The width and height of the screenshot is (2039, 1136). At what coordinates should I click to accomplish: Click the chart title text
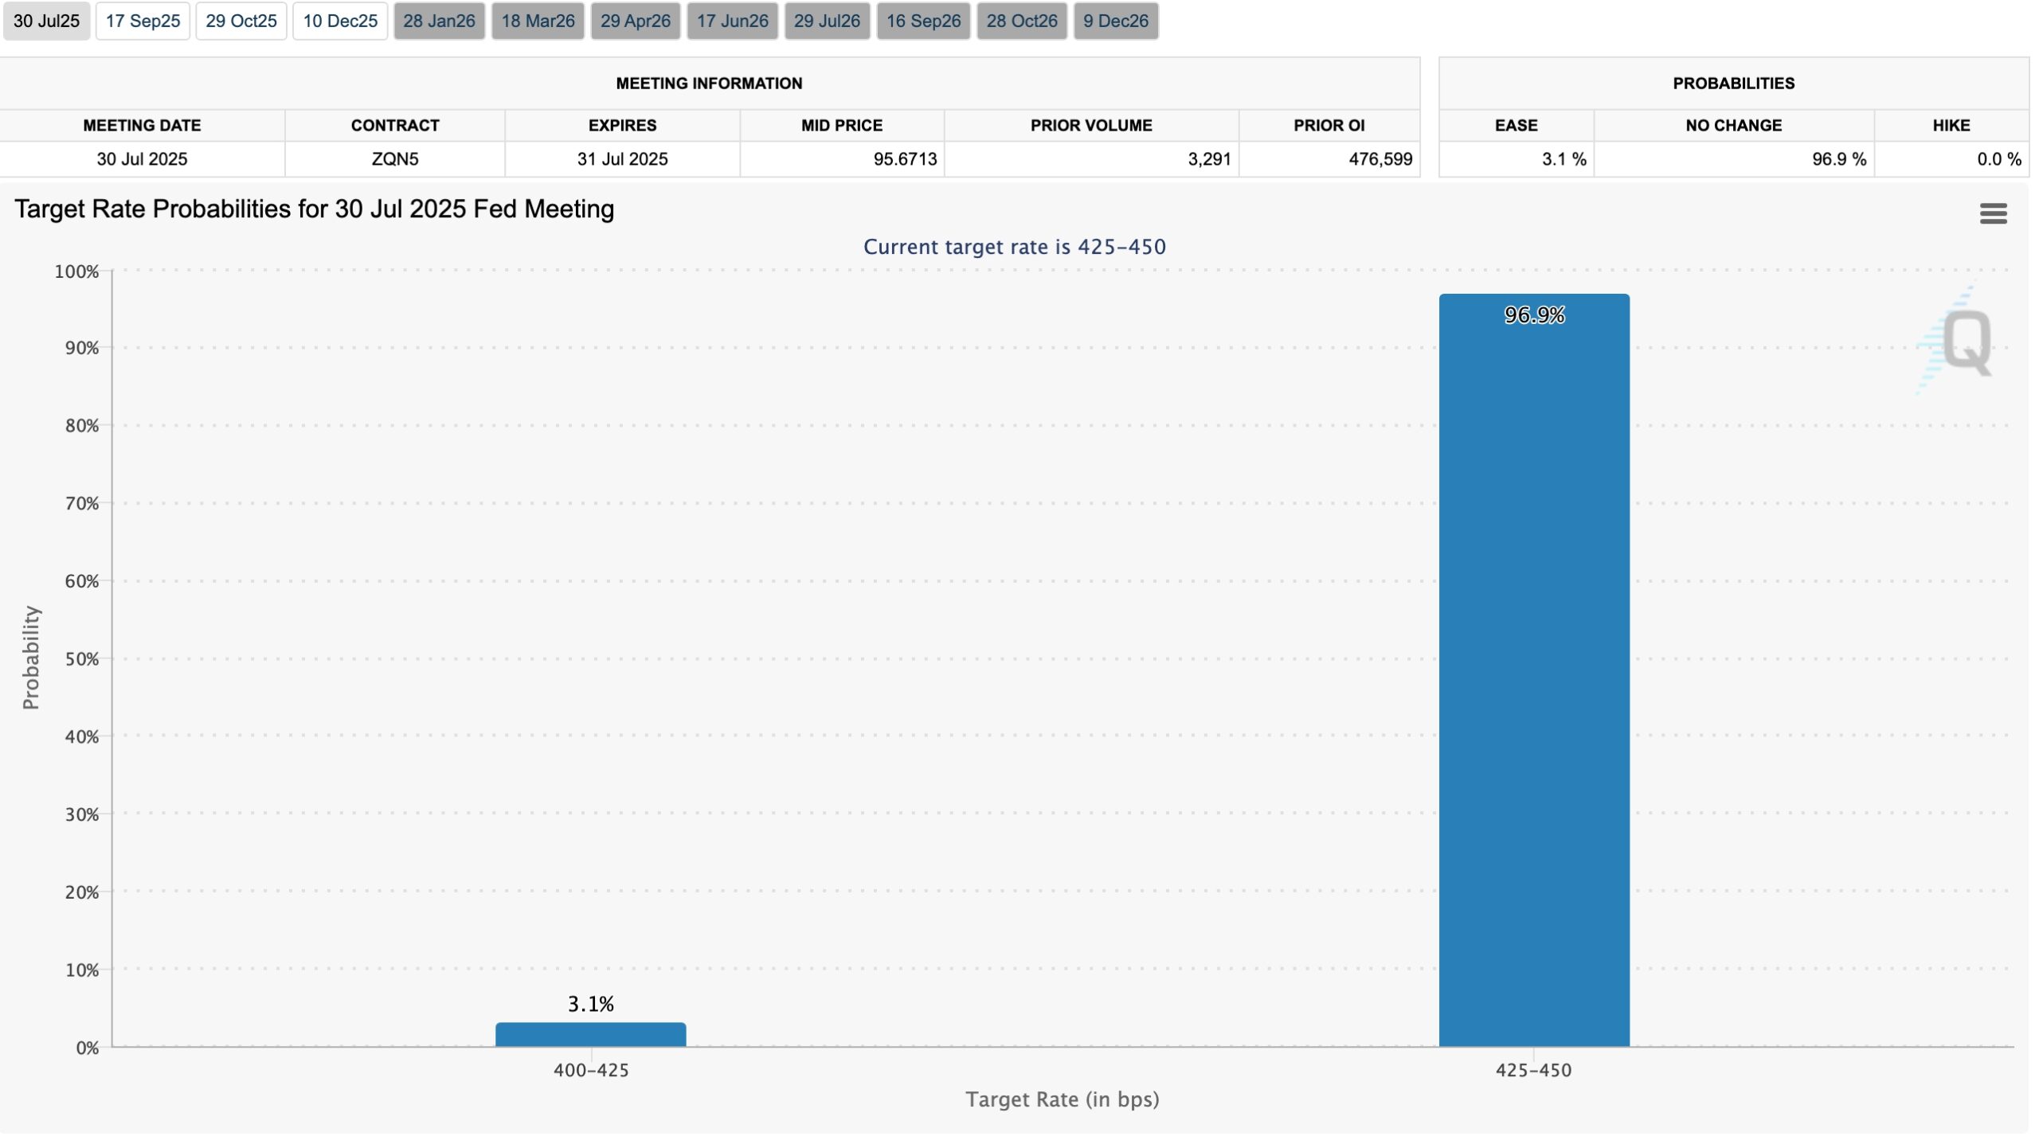point(315,209)
